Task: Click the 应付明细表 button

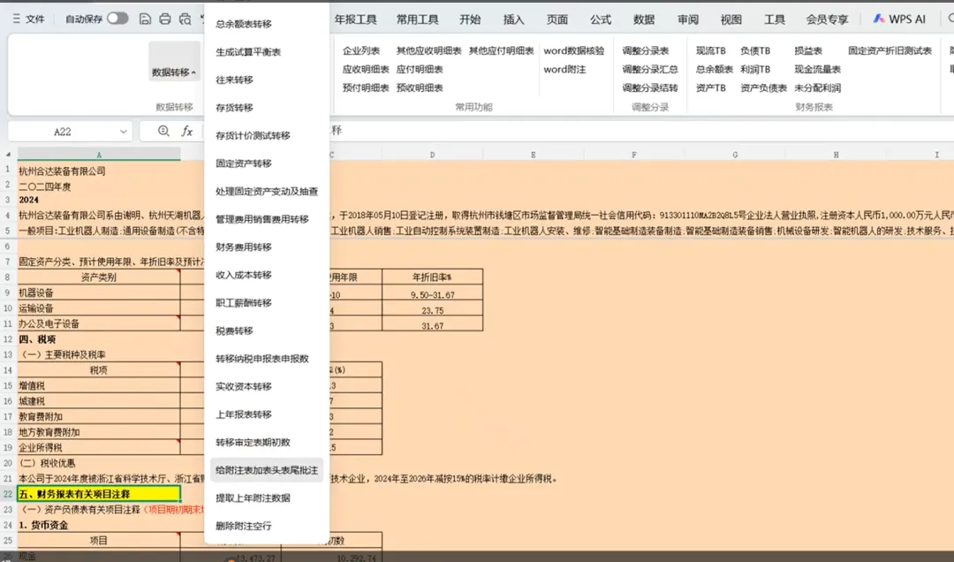Action: click(x=420, y=70)
